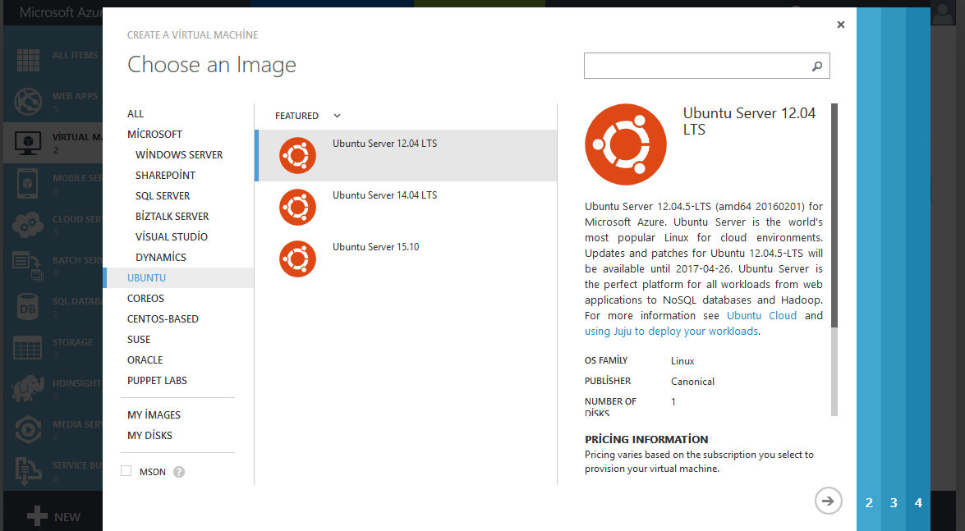This screenshot has height=531, width=965.
Task: Open Cloud Services gear cloud icon
Action: 27,225
